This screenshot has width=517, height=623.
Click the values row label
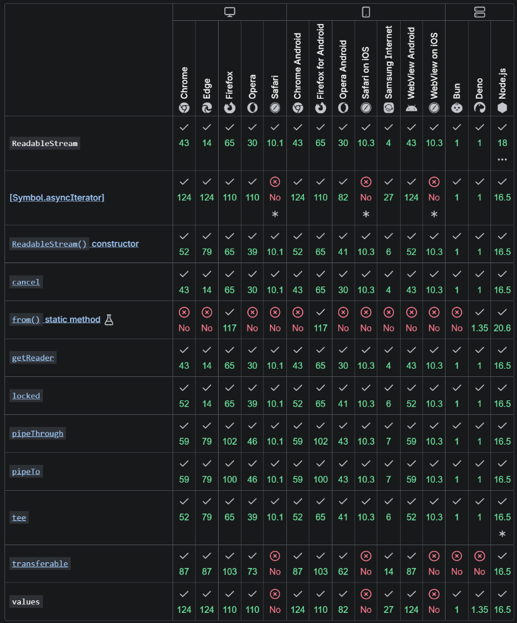point(26,601)
